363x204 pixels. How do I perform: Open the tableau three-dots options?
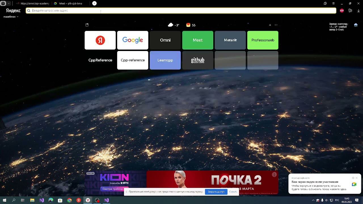coord(276,25)
